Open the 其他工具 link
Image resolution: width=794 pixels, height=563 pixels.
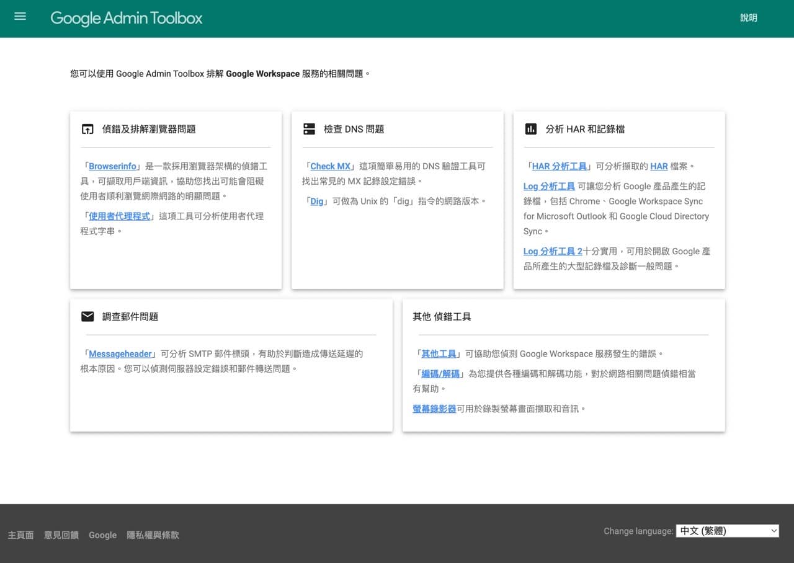point(439,353)
